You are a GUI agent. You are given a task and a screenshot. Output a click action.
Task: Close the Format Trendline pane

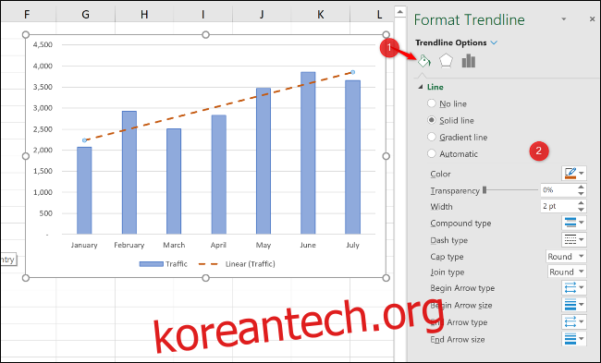point(592,19)
